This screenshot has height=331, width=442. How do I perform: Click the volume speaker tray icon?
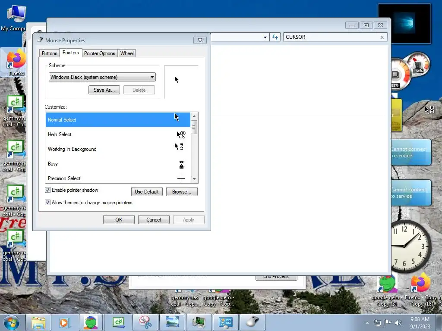[398, 323]
